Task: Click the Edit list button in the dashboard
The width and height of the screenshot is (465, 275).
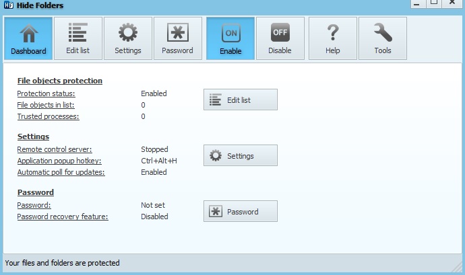Action: [241, 100]
